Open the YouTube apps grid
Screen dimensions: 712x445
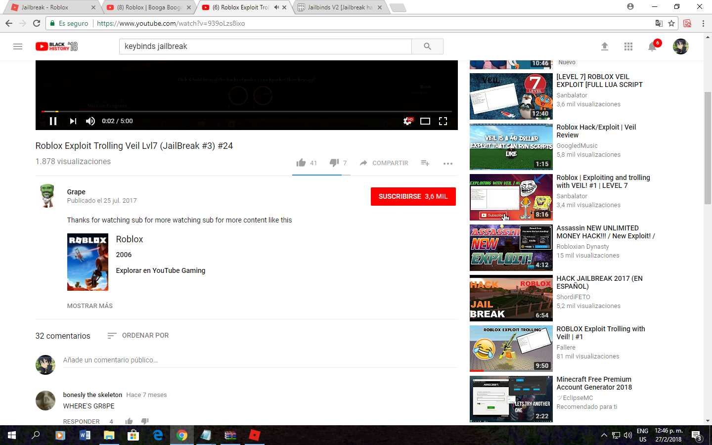[628, 46]
